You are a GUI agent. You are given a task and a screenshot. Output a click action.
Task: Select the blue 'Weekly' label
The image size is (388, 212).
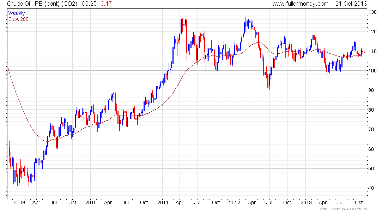16,13
